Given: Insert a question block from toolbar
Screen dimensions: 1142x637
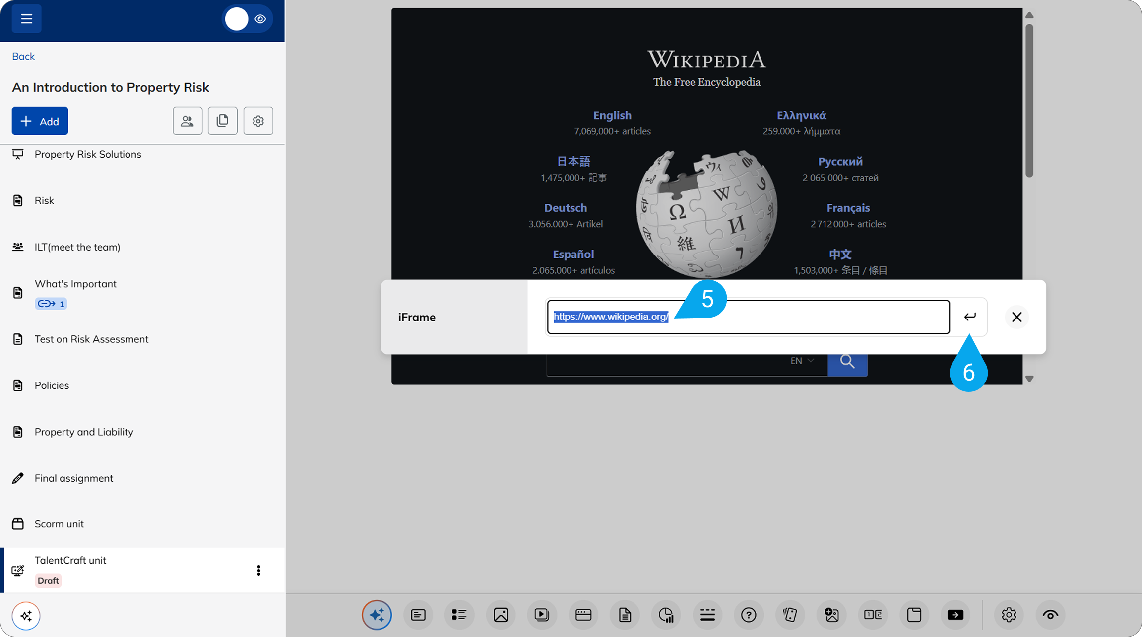Looking at the screenshot, I should (748, 615).
